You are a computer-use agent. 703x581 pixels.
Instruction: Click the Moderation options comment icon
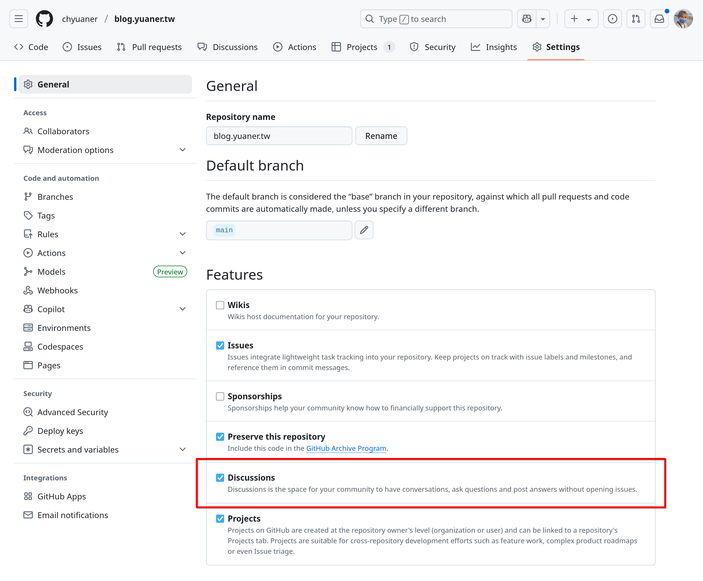click(28, 150)
